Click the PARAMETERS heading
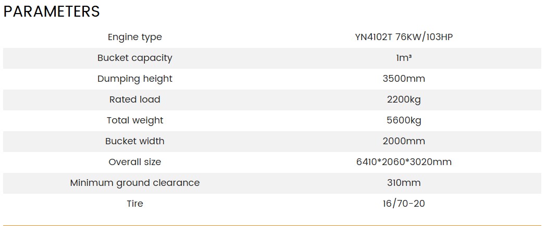This screenshot has height=226, width=546. tap(52, 11)
